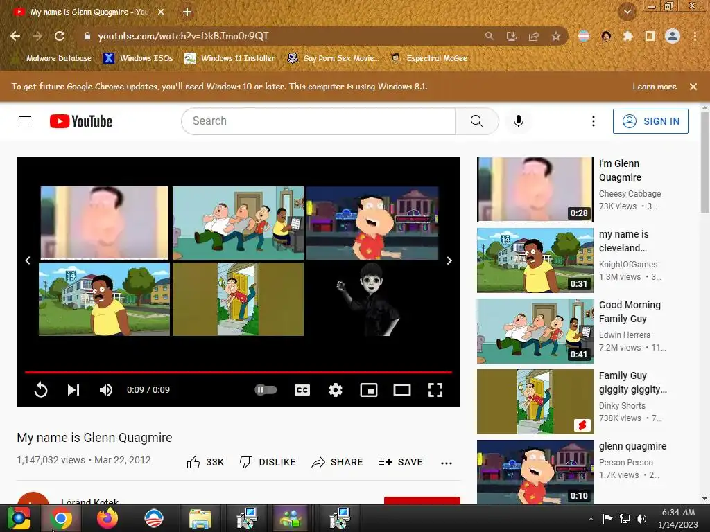Open Action Center flag icon
This screenshot has width=710, height=532.
coord(607,519)
